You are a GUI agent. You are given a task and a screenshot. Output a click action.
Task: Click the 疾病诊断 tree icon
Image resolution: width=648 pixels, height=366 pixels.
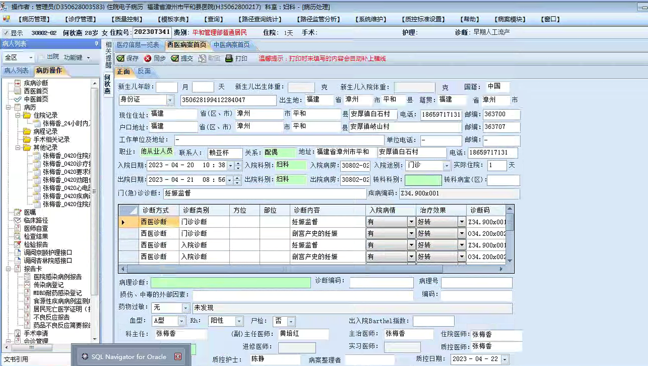point(18,83)
